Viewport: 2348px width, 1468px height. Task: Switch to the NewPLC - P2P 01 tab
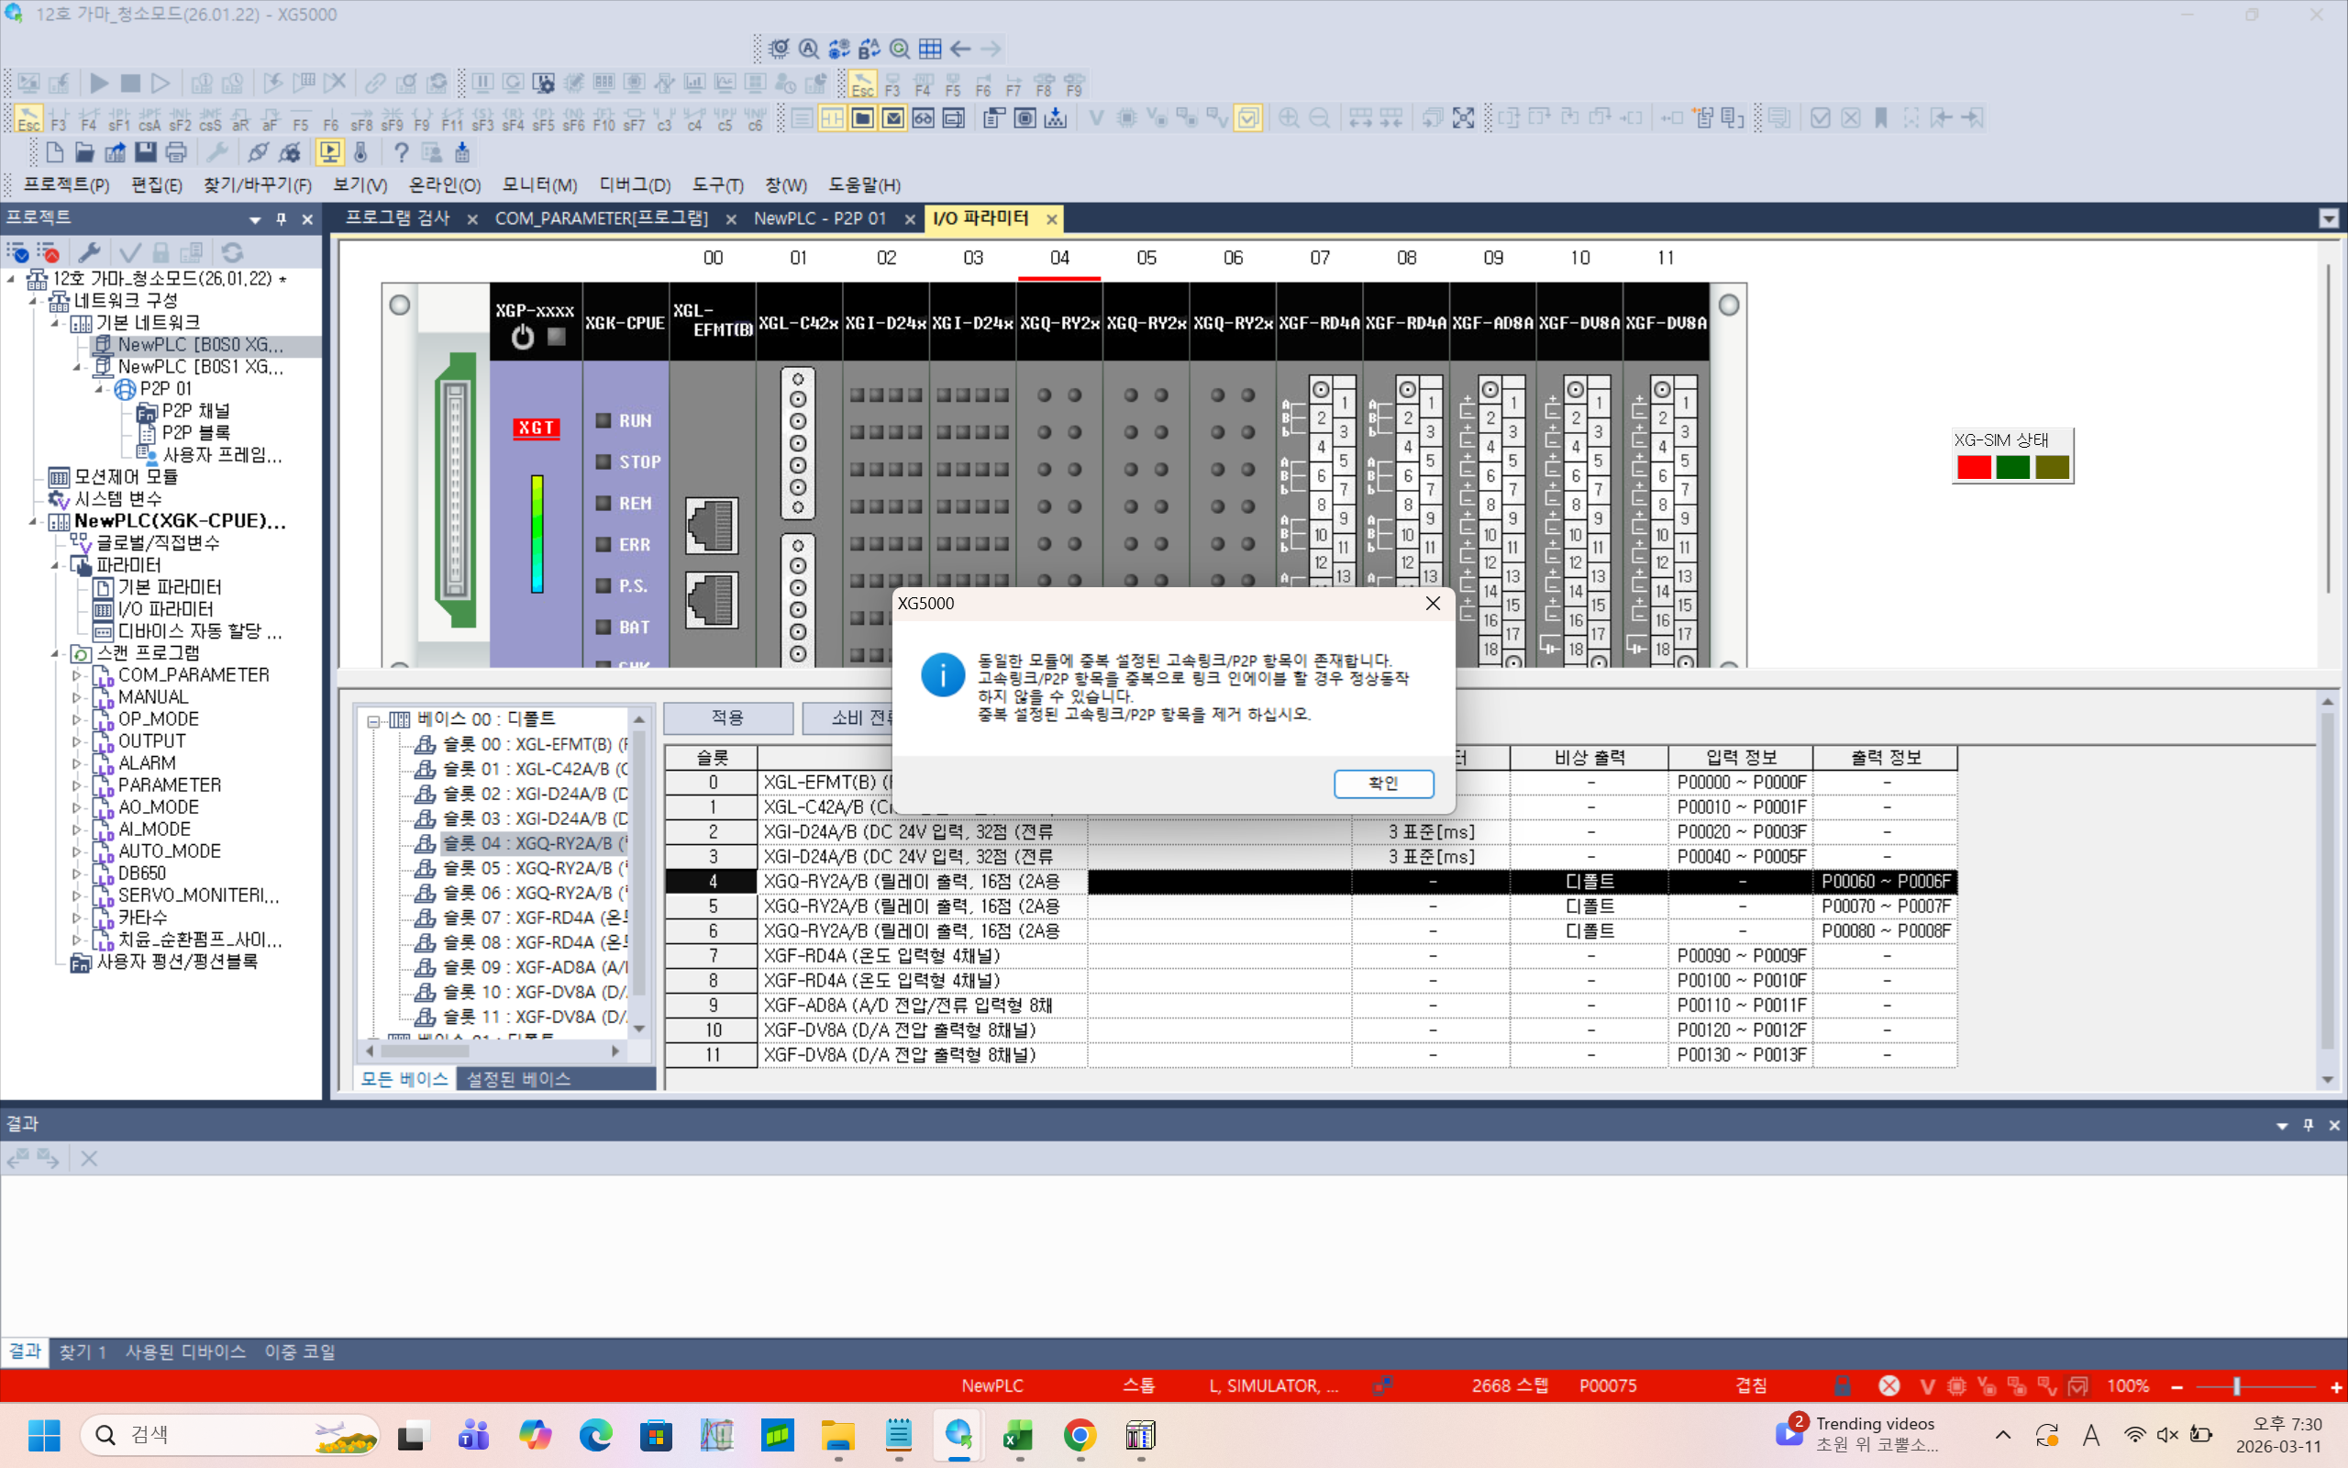point(820,218)
